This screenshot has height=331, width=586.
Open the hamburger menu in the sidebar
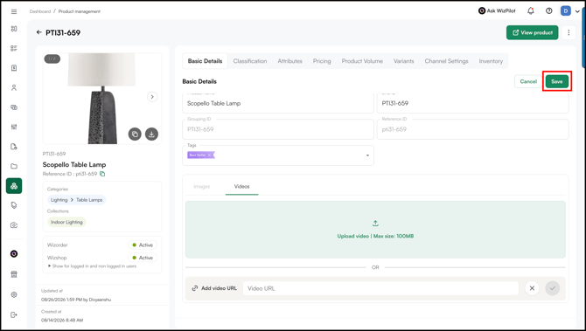click(x=14, y=11)
